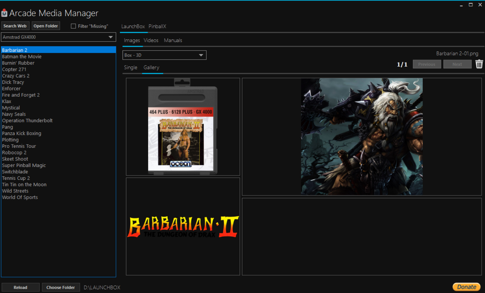The height and width of the screenshot is (293, 485).
Task: Click the trash can delete icon
Action: (x=479, y=64)
